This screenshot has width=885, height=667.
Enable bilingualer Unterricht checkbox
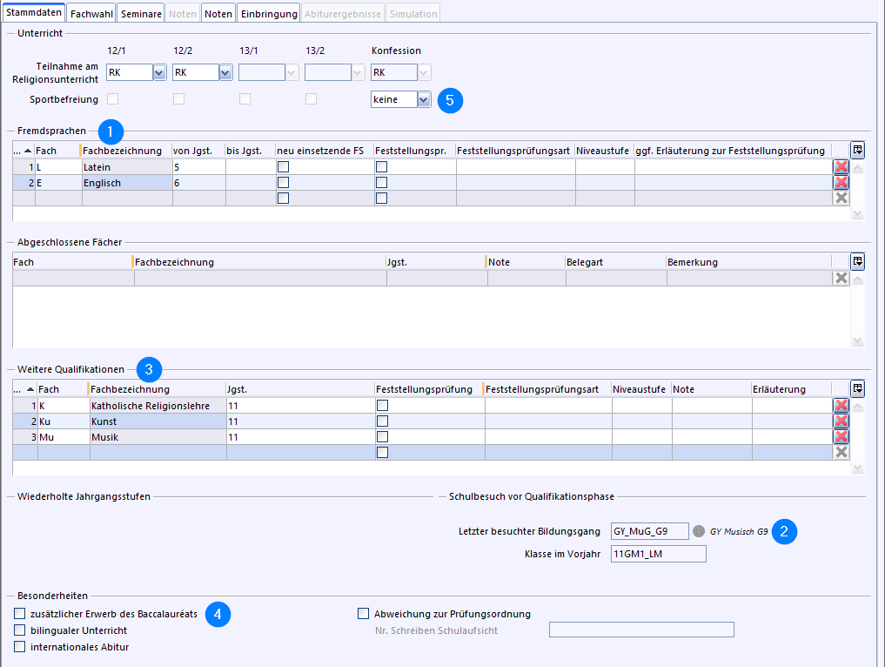tap(20, 630)
